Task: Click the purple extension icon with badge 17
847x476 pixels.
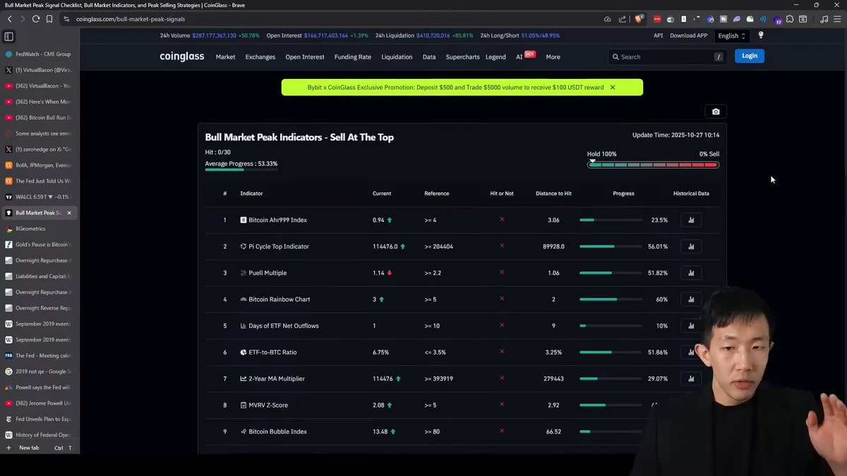Action: (x=777, y=20)
